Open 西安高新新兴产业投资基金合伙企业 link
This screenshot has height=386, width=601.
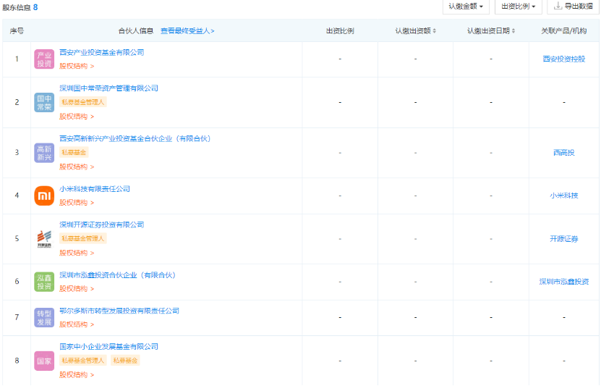click(x=135, y=138)
